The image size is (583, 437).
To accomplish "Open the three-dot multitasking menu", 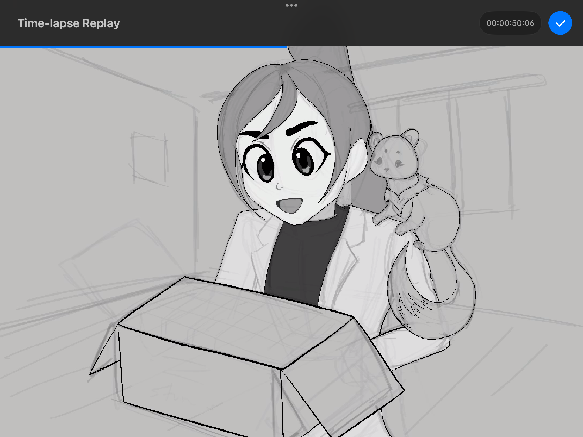I will [291, 5].
